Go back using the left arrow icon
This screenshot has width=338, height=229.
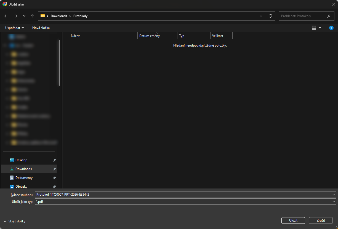click(6, 16)
